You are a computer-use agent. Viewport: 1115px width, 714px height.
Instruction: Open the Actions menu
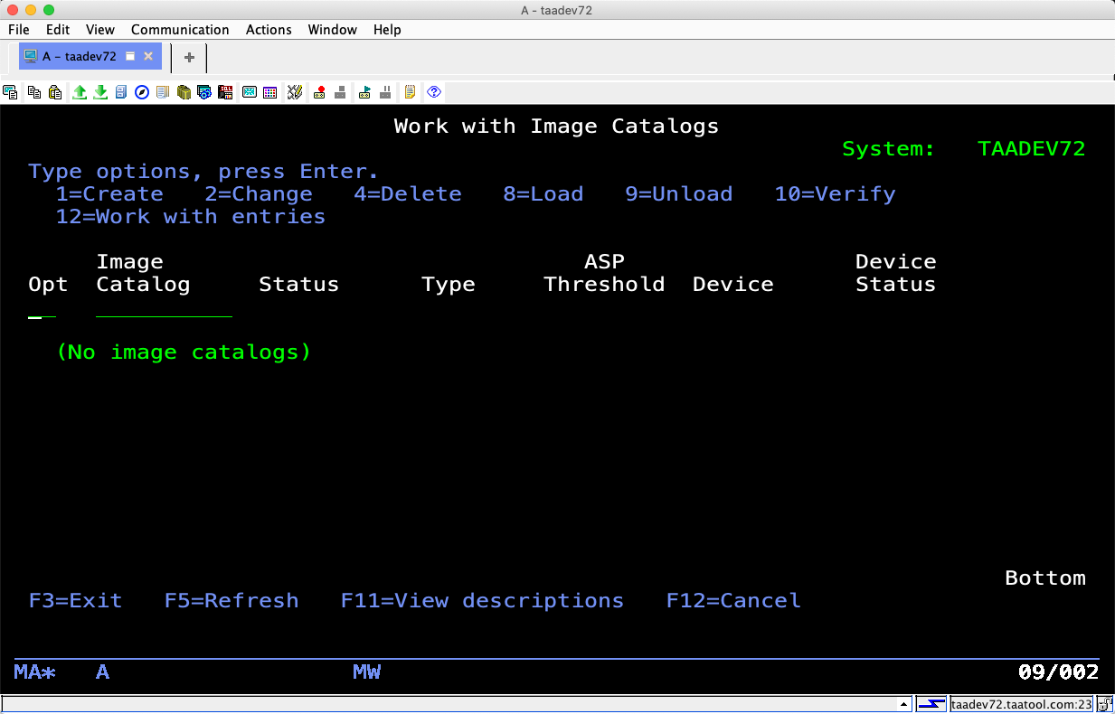269,30
